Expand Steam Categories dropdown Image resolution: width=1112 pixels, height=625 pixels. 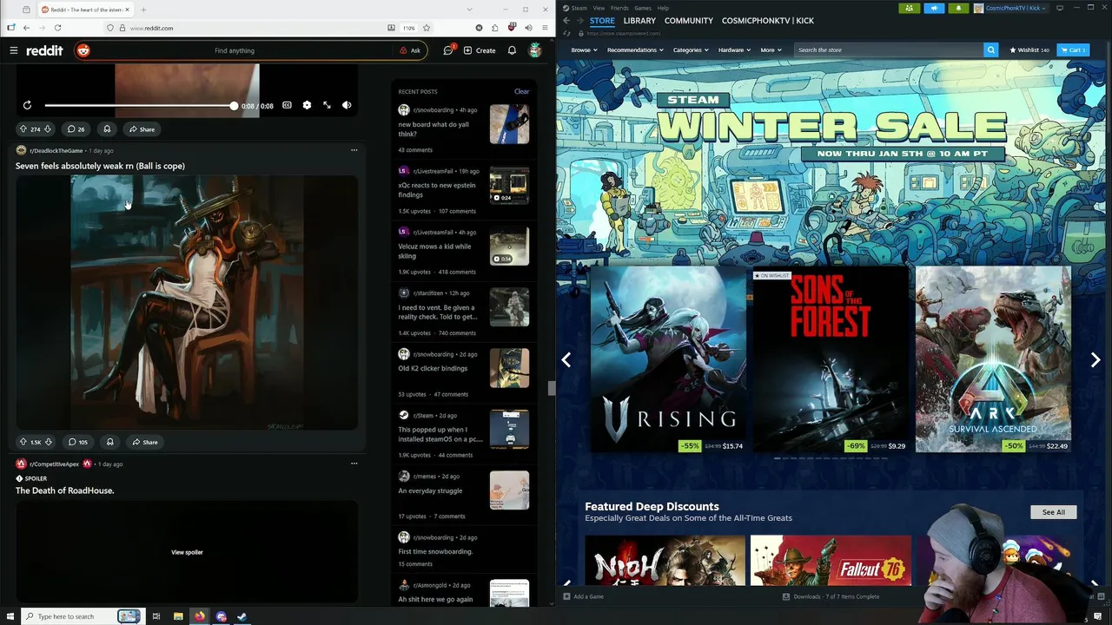click(x=691, y=50)
